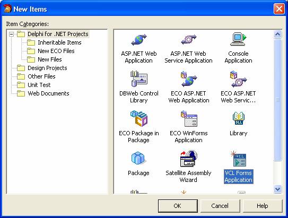Click the scrollbar up arrow
This screenshot has width=288, height=218.
tap(277, 34)
